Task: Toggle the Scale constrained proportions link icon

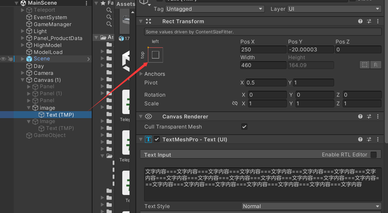Action: [x=235, y=103]
